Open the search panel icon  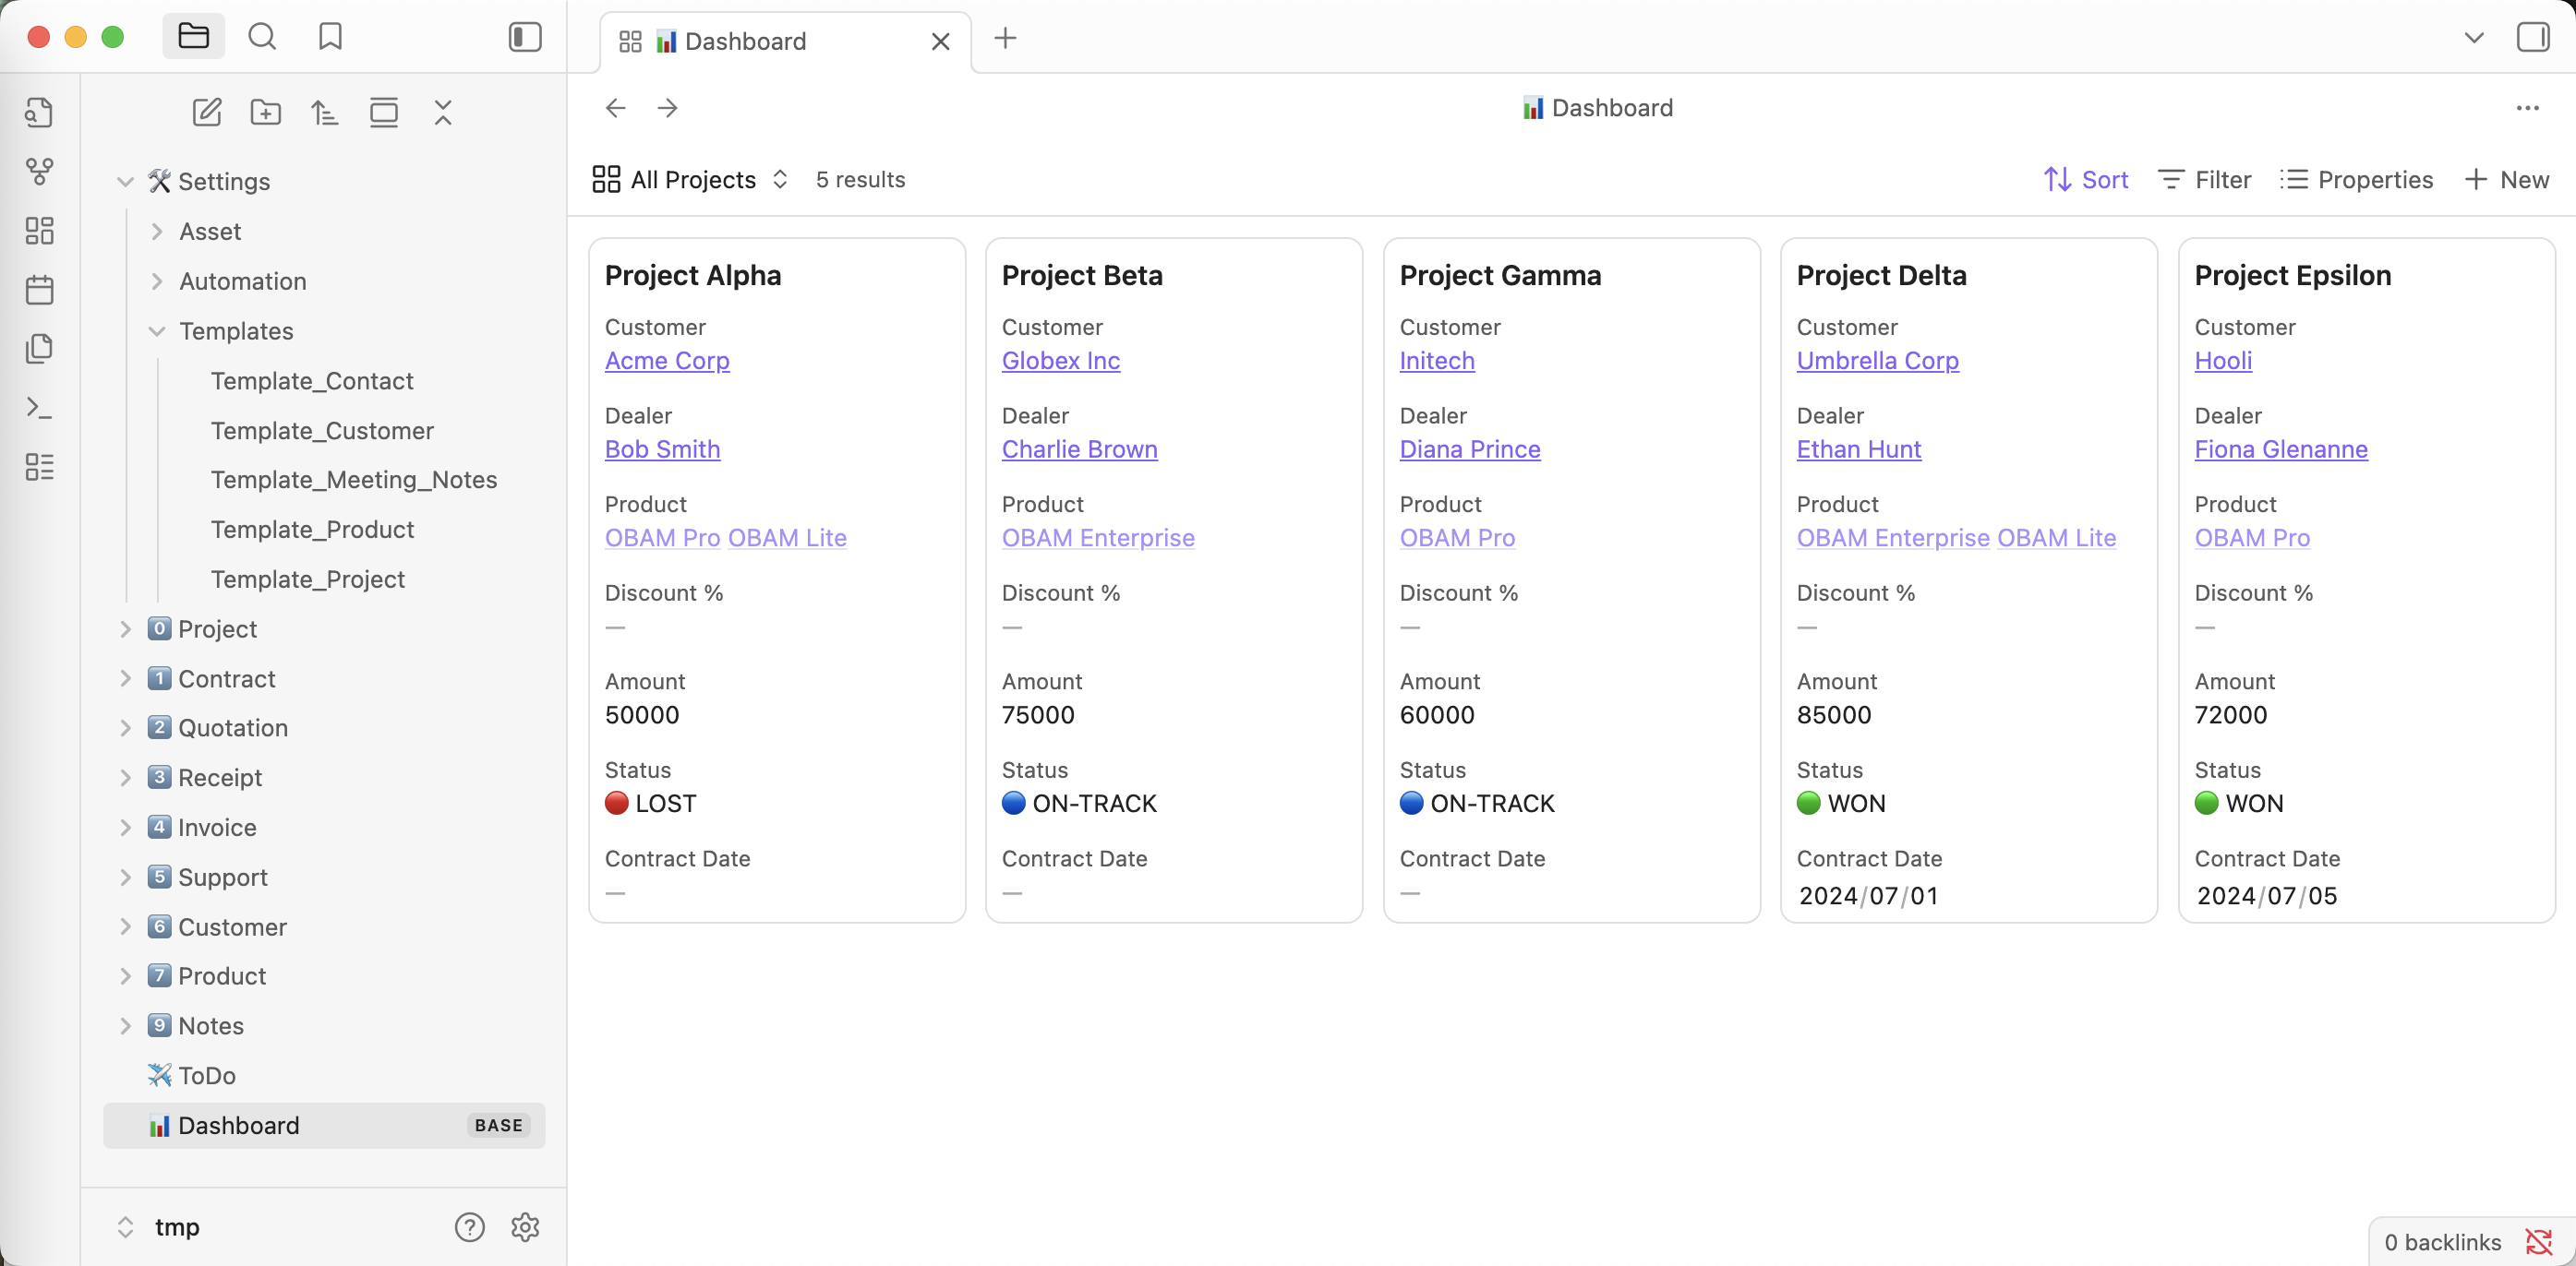coord(262,37)
